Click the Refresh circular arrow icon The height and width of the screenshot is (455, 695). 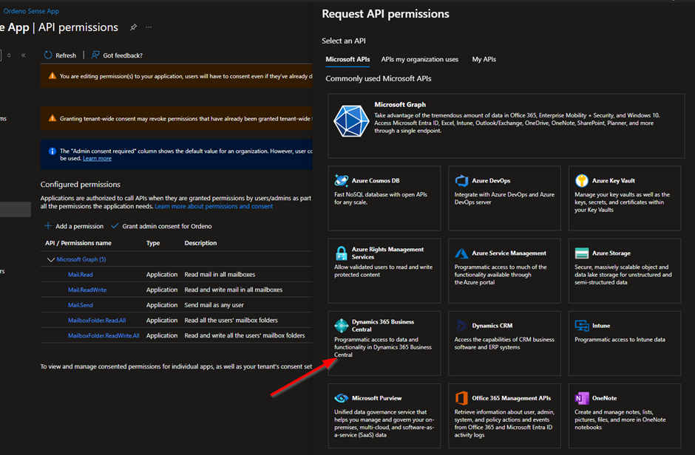(x=48, y=55)
